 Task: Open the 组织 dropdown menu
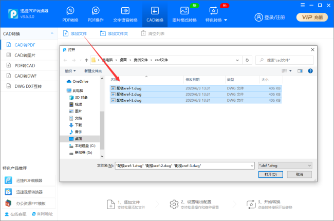70,71
